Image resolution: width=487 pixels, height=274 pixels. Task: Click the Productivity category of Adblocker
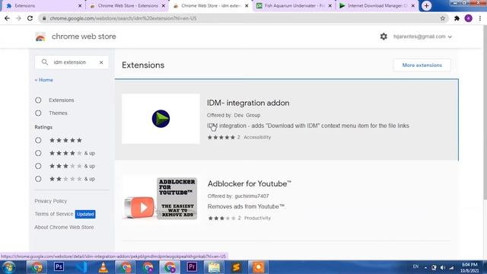(x=257, y=218)
